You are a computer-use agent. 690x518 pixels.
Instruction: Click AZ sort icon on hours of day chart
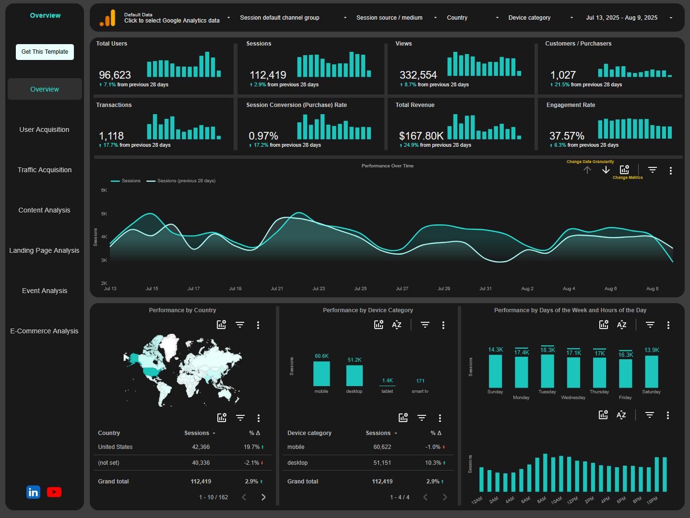tap(621, 415)
